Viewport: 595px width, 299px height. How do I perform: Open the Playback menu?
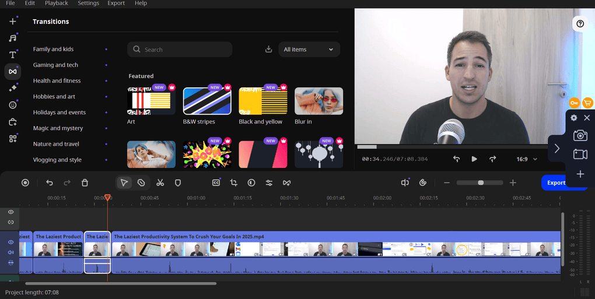(56, 3)
